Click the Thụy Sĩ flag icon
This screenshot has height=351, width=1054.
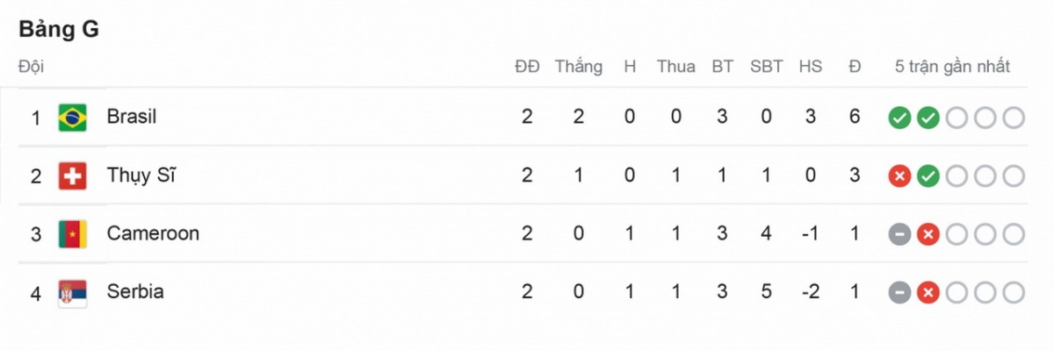point(72,176)
